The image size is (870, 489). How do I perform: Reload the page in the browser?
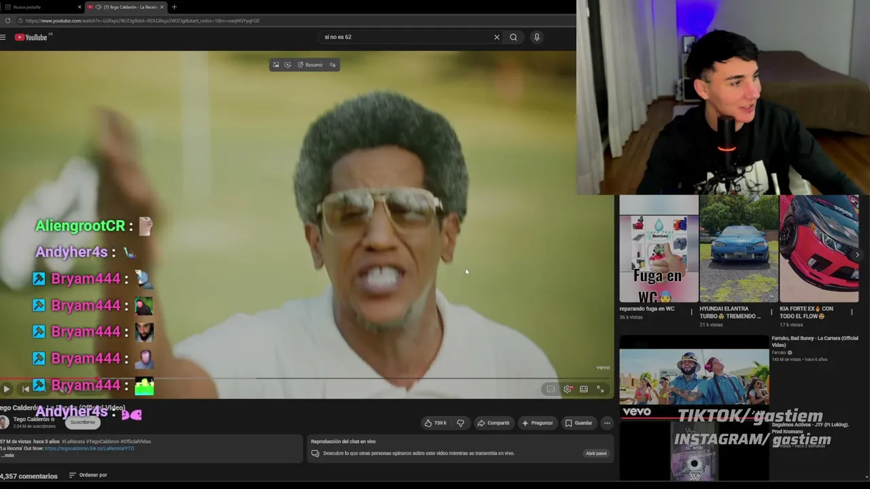pos(8,20)
